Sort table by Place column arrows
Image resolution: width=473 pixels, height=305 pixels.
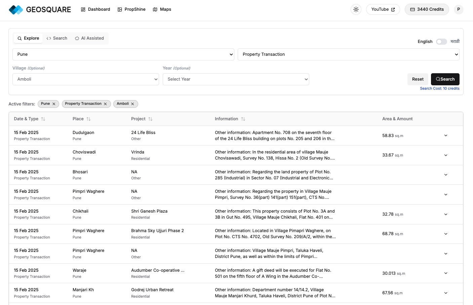pos(88,119)
